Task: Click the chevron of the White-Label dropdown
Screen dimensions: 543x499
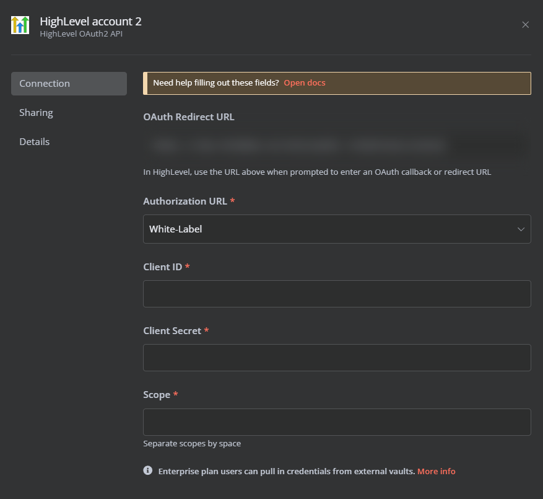Action: (x=521, y=229)
